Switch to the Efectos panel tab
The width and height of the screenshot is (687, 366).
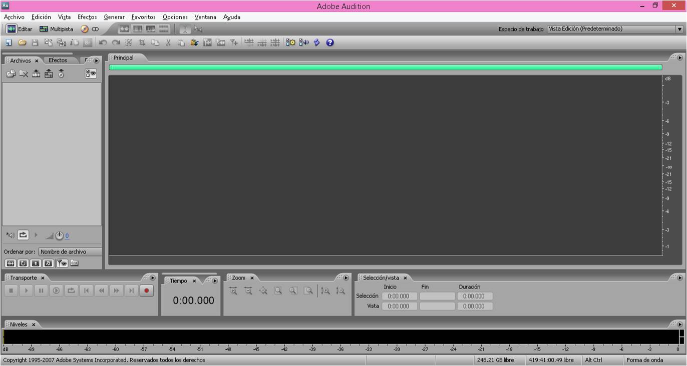pyautogui.click(x=58, y=60)
